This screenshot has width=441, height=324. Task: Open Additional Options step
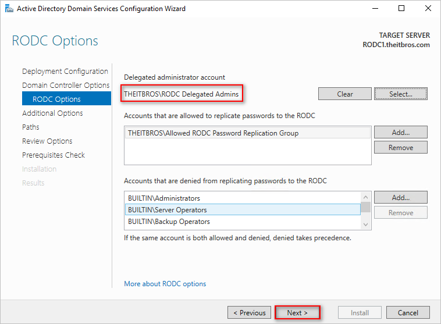click(52, 113)
